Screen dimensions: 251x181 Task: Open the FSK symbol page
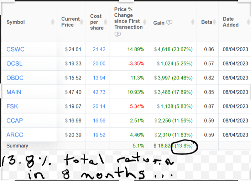[x=12, y=106]
